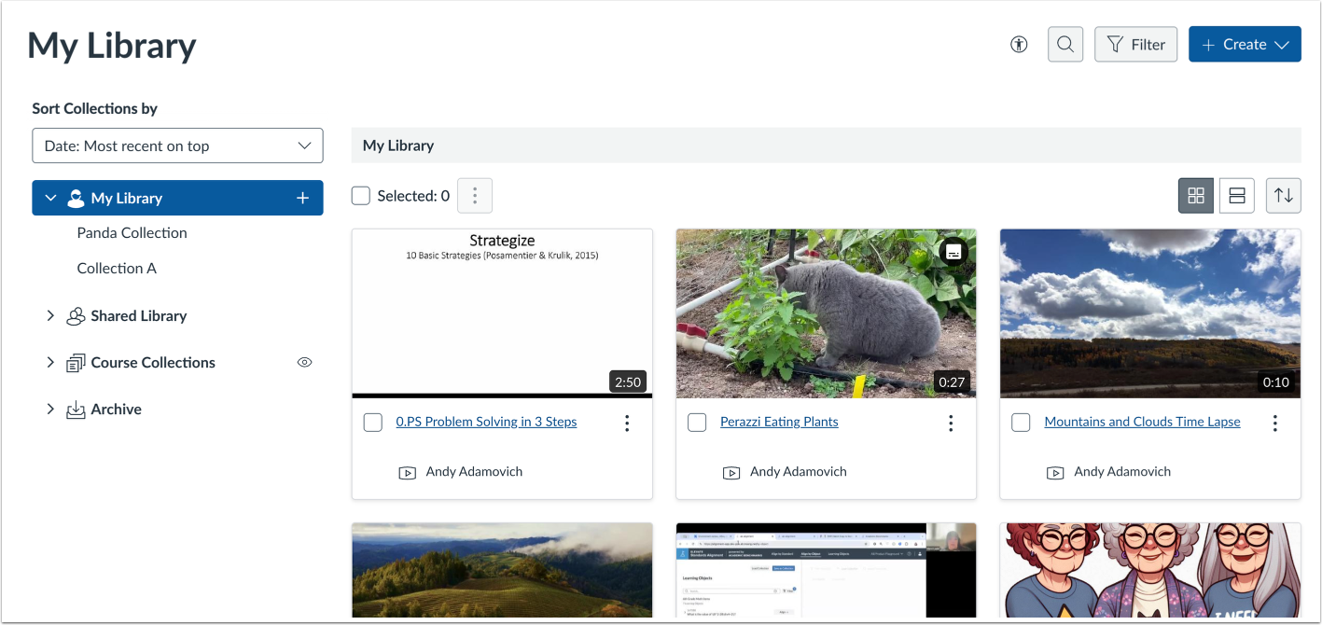Check the Perazzi Eating Plants checkbox
This screenshot has height=625, width=1322.
click(x=697, y=423)
